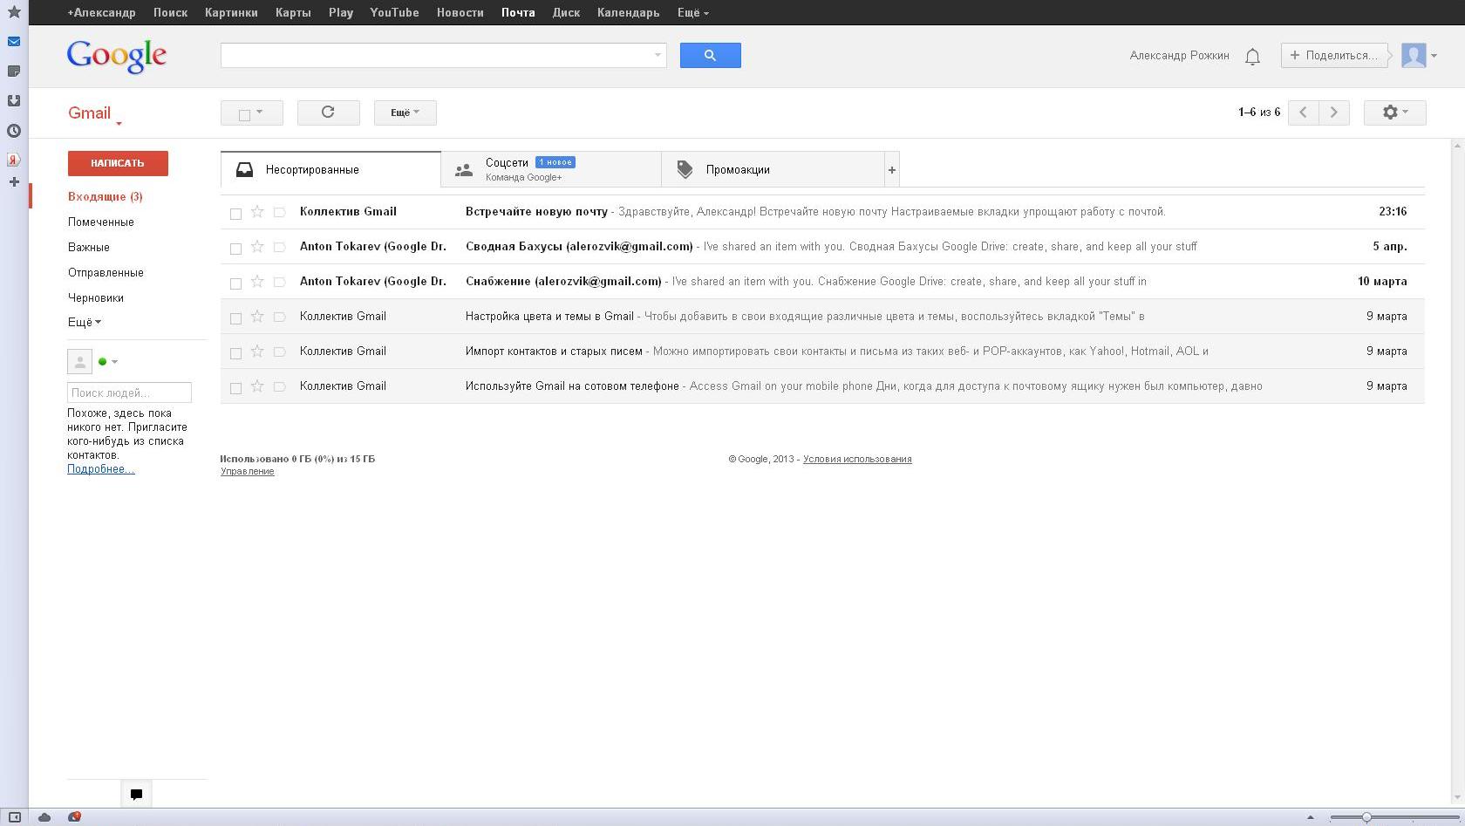Click the Google logo

click(117, 56)
